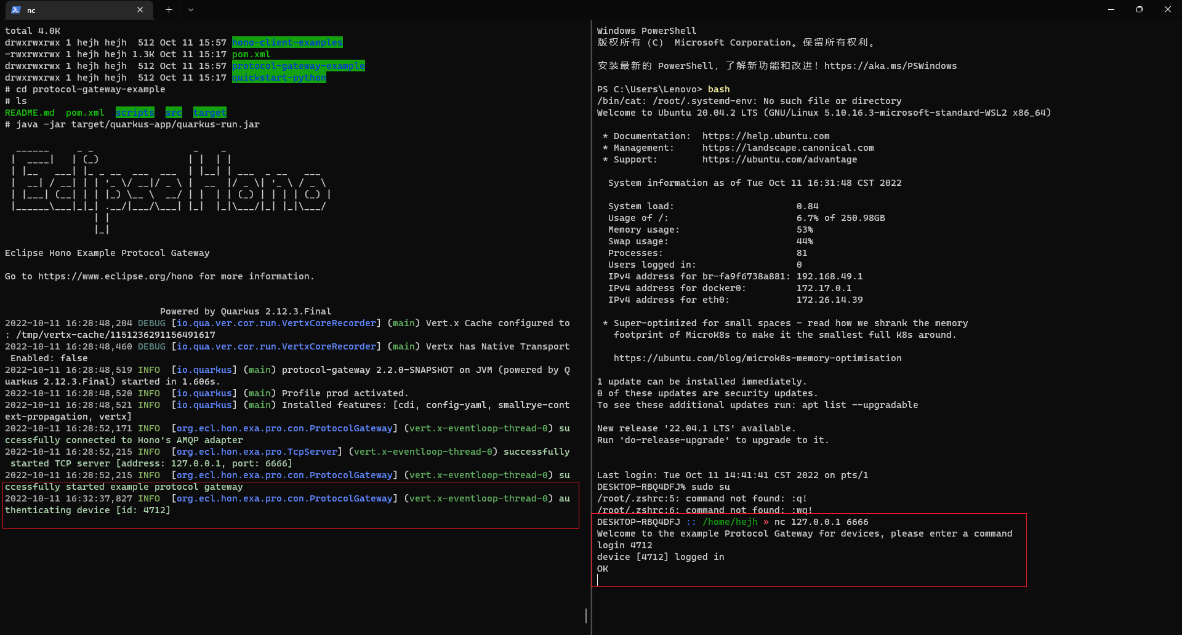Click the left pane scrollbar thumb
The height and width of the screenshot is (635, 1182).
(585, 615)
